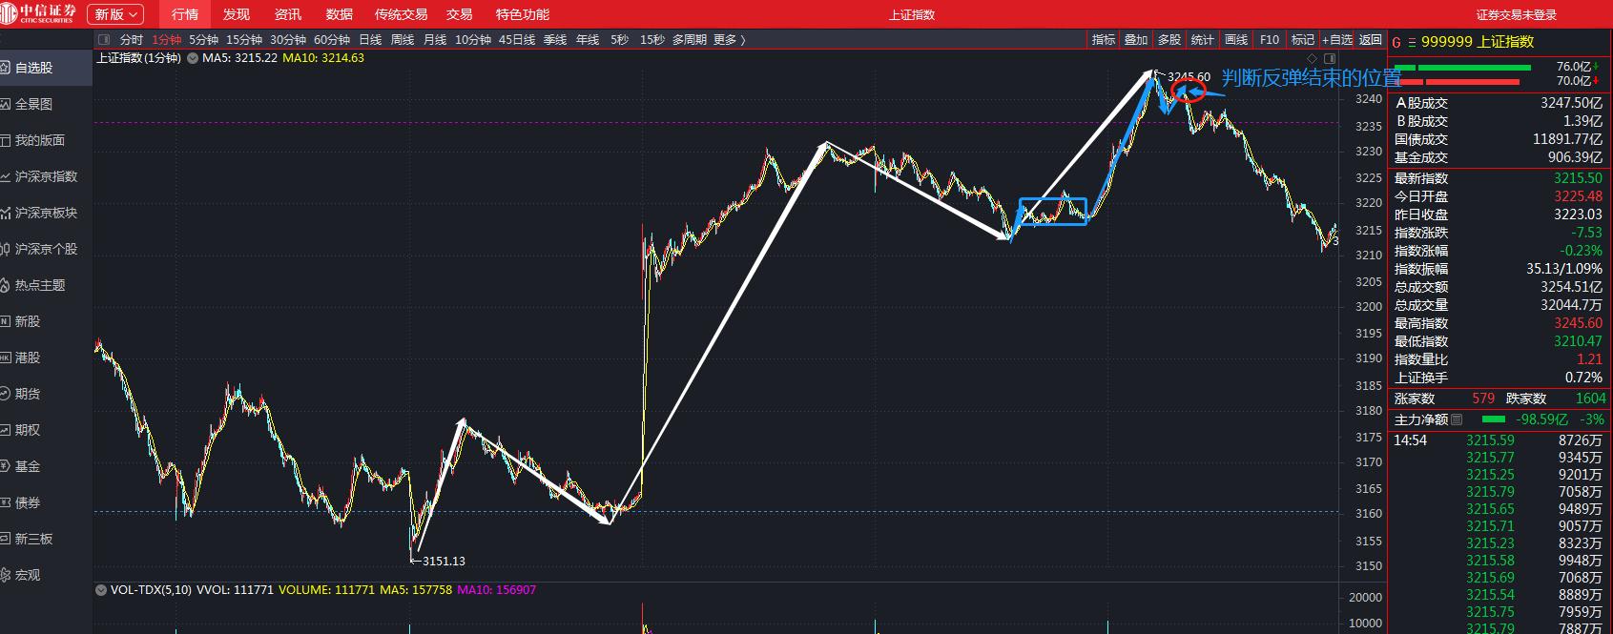Select 10分钟 chart period

coord(473,39)
